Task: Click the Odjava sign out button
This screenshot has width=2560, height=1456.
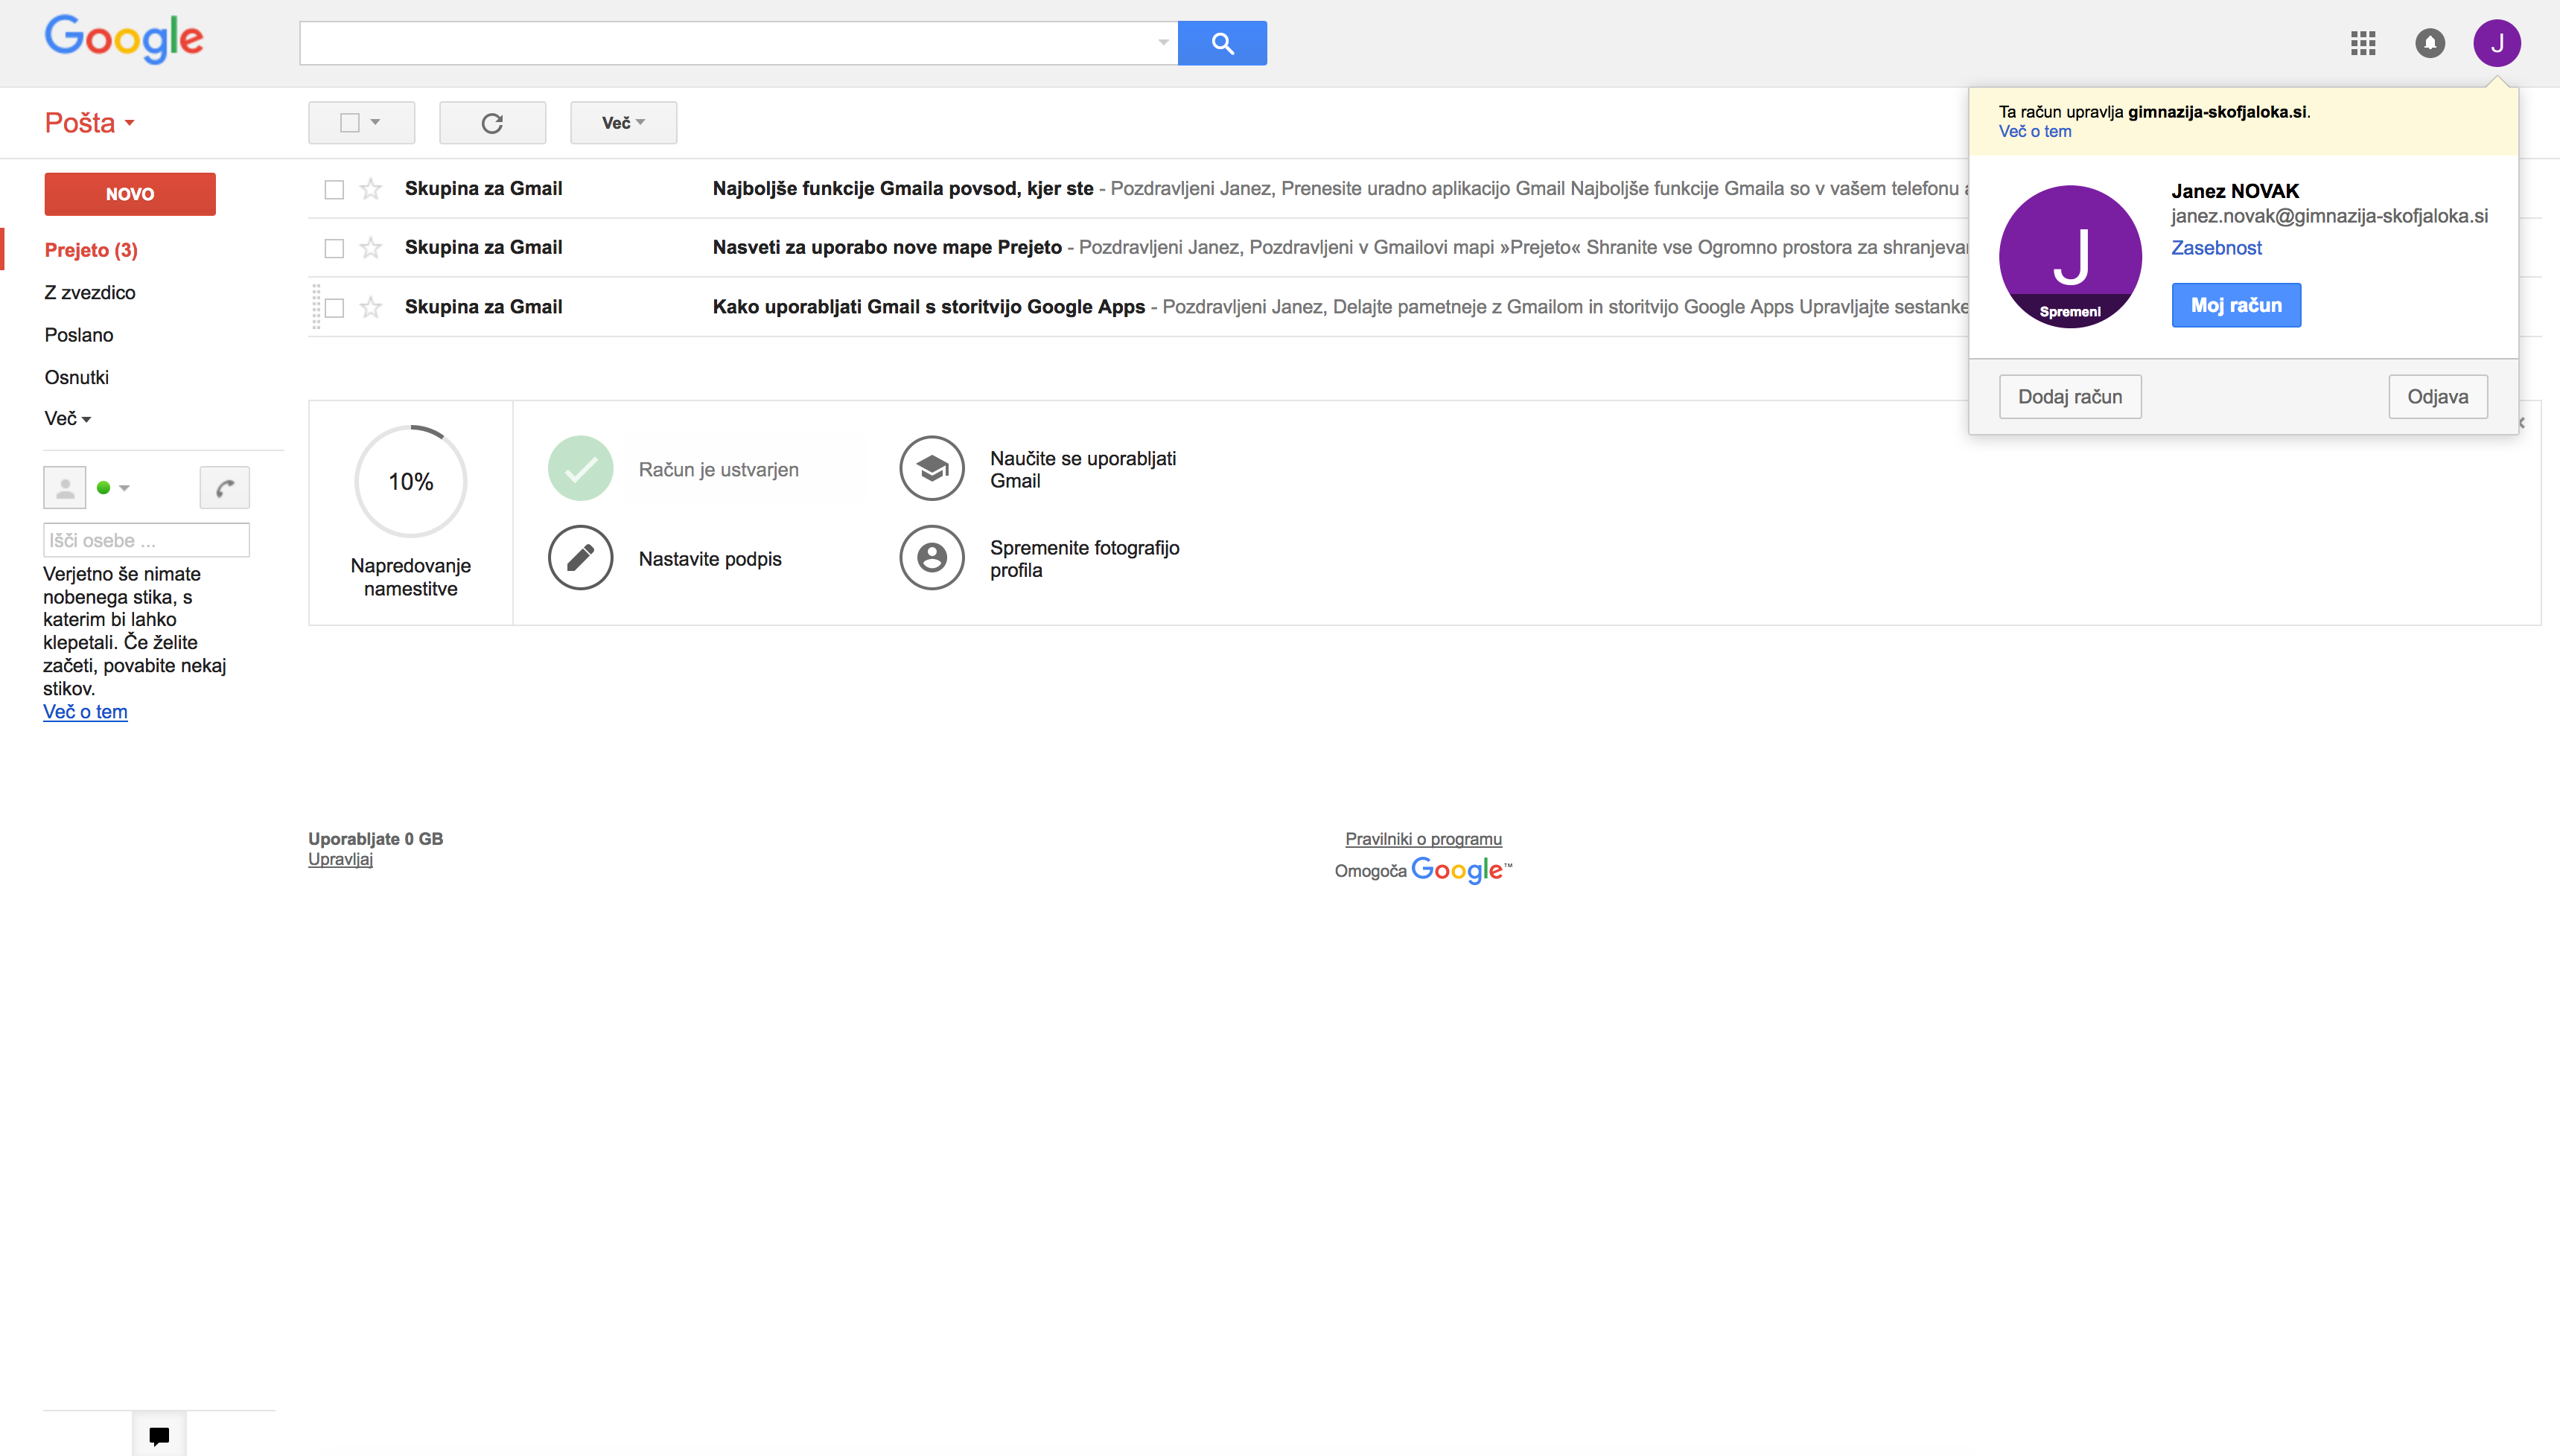Action: (2437, 397)
